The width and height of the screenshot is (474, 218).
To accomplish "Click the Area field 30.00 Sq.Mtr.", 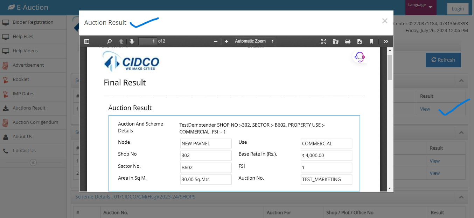I will point(206,179).
